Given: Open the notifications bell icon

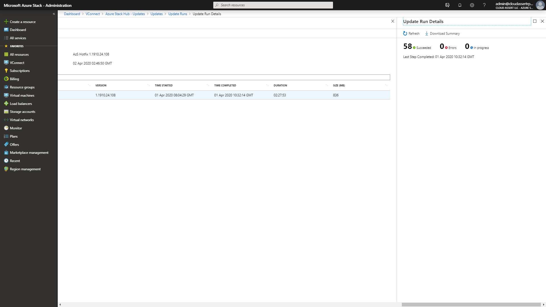Looking at the screenshot, I should [460, 5].
